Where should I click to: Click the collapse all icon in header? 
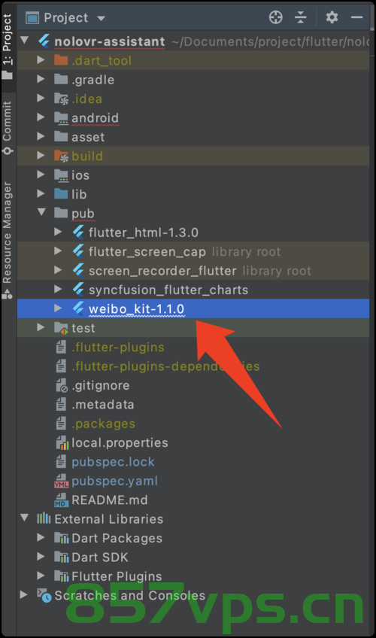click(300, 17)
